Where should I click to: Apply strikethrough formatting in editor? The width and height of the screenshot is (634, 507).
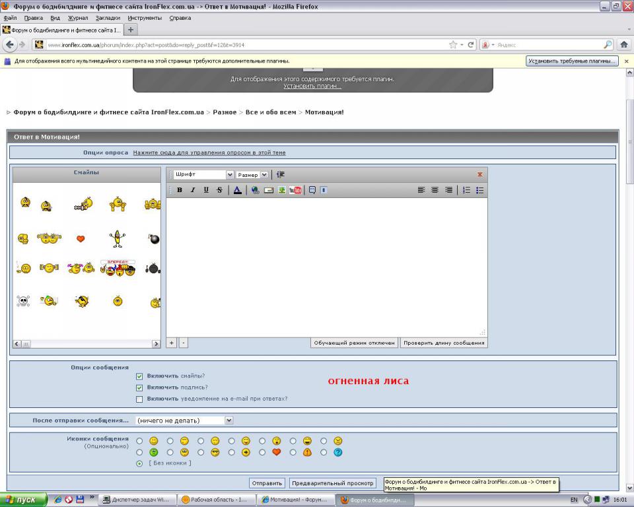coord(219,190)
